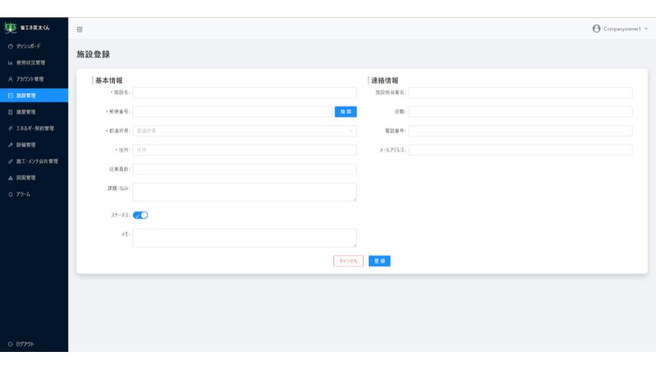The width and height of the screenshot is (656, 369).
Task: Click the アラーム bell icon
Action: [x=10, y=194]
